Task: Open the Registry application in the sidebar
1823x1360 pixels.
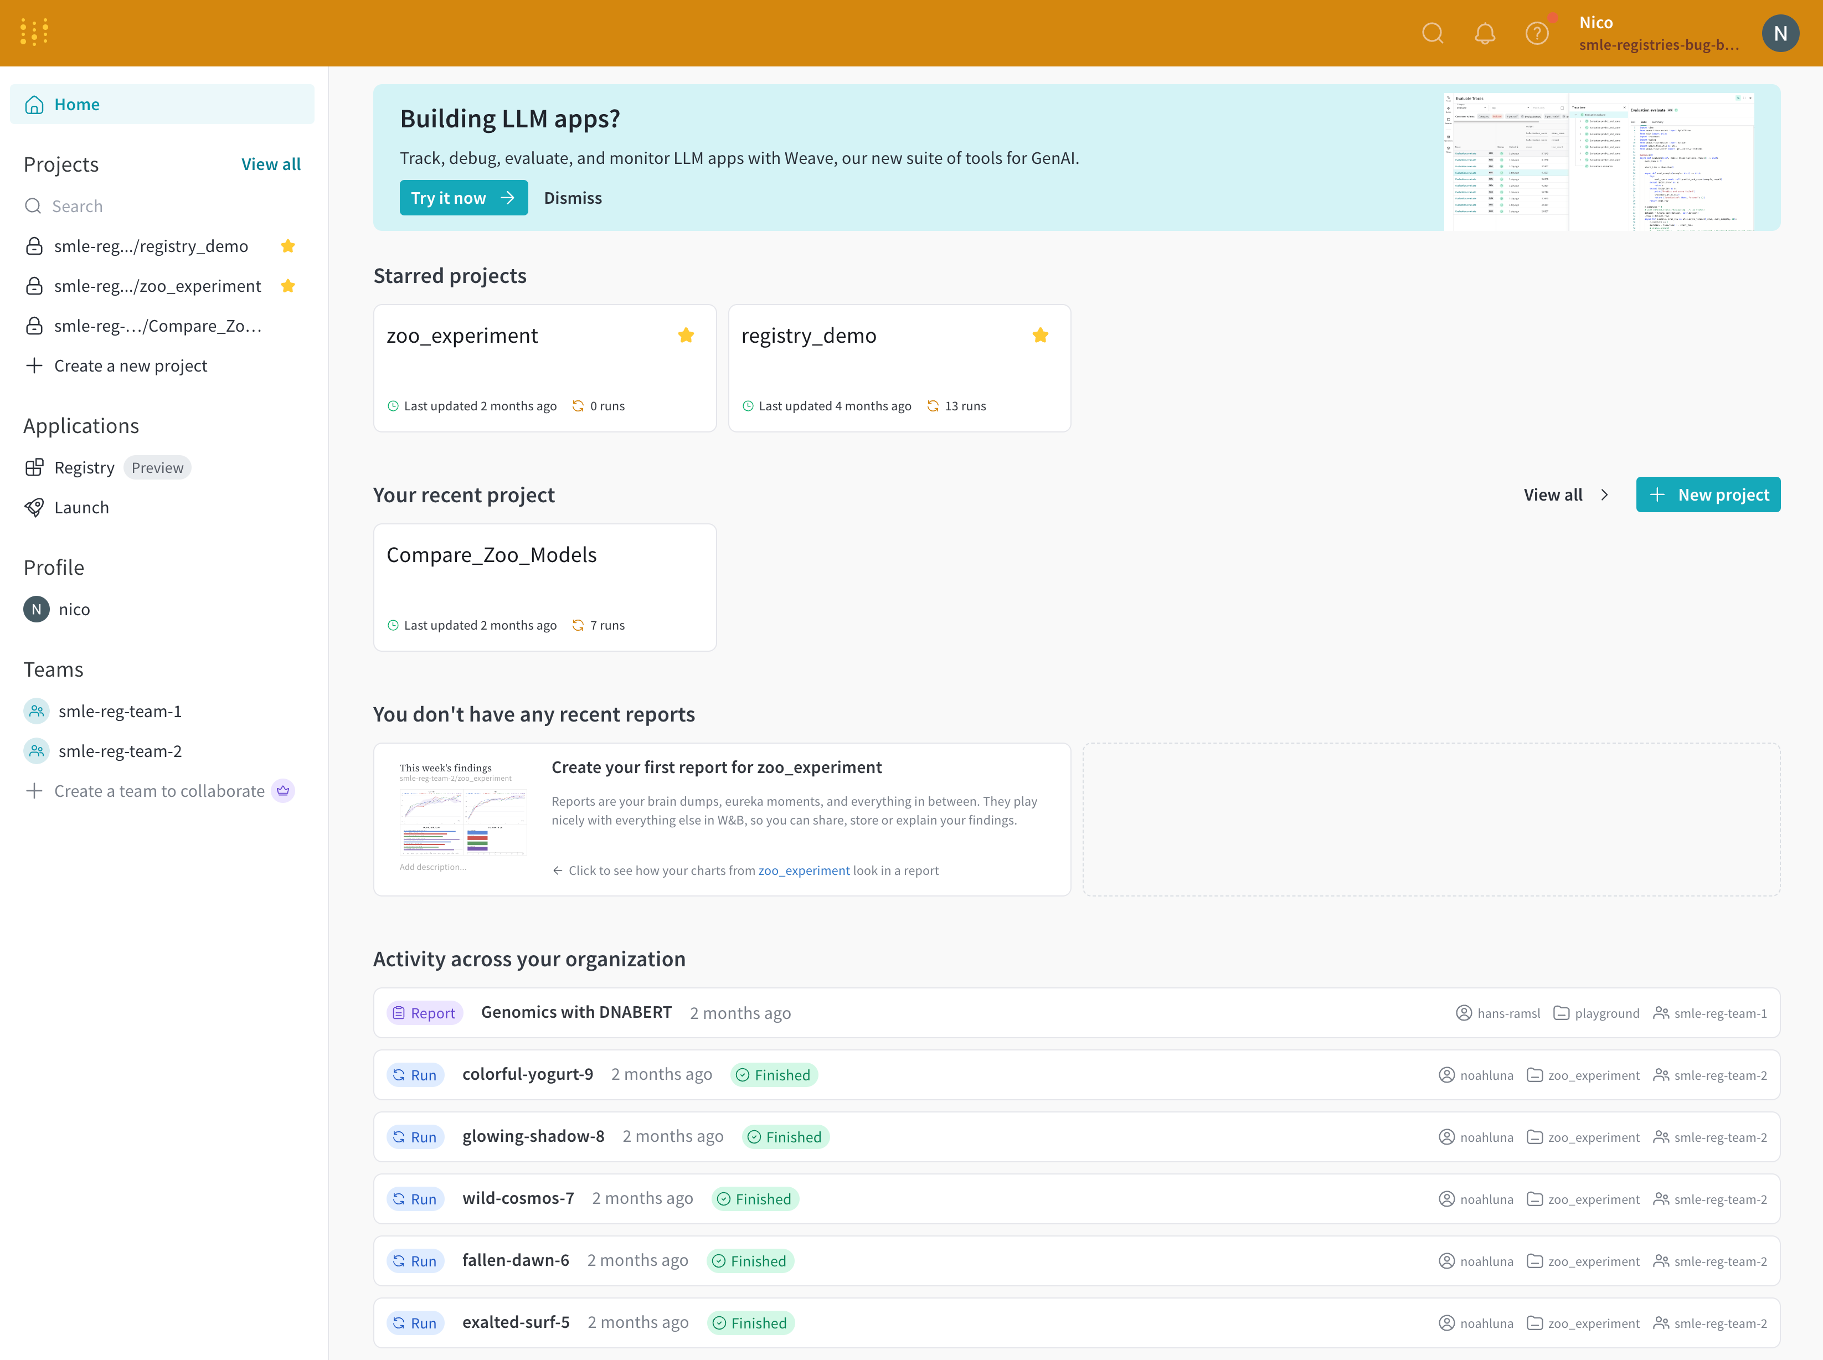Action: tap(85, 467)
